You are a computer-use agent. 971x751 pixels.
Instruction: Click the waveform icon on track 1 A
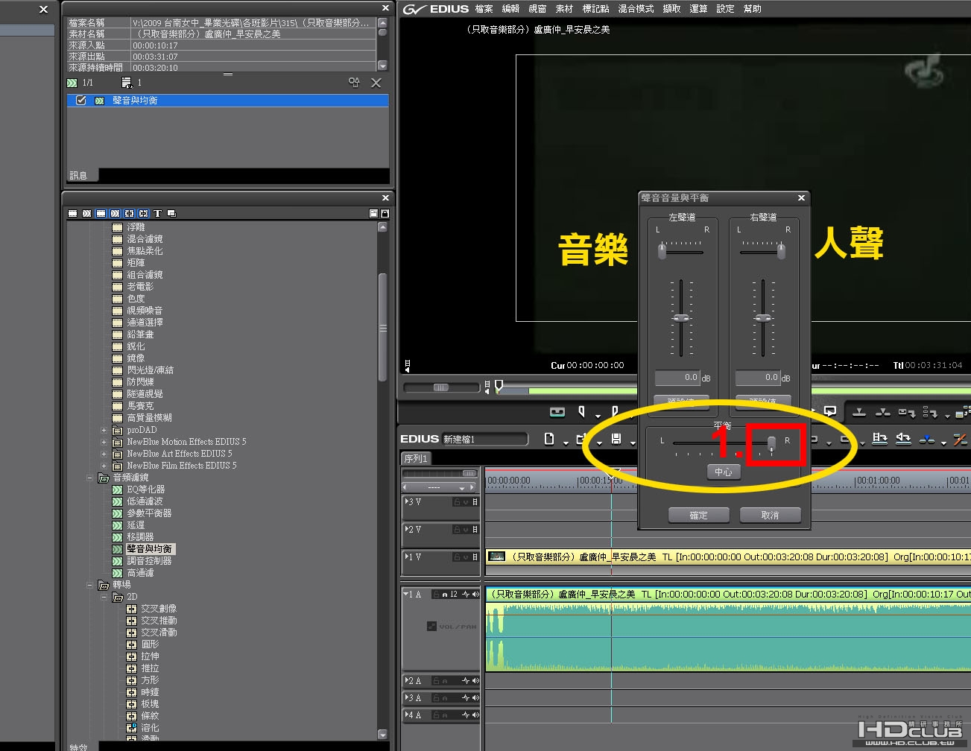click(x=466, y=595)
